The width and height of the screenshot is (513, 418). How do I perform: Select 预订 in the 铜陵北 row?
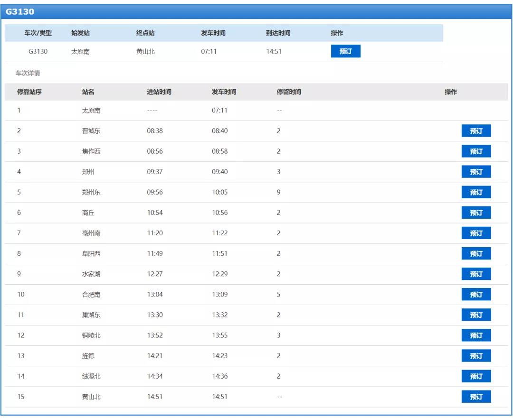(476, 335)
